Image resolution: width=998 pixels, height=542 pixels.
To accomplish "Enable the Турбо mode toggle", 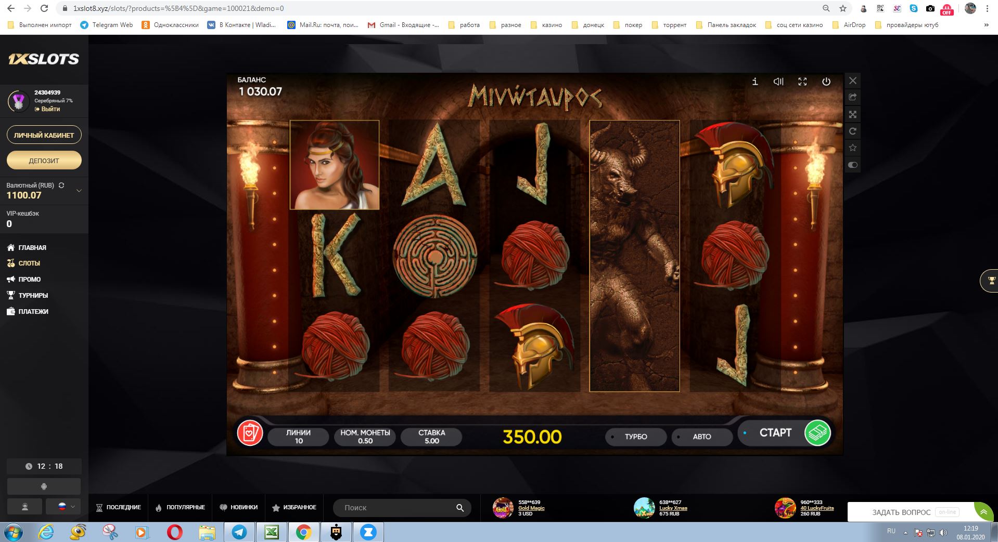I will (636, 437).
